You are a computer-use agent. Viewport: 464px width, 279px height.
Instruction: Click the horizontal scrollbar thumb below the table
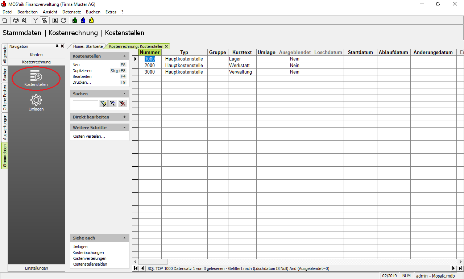153,262
